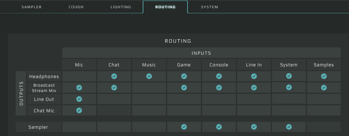Uncheck Game routing to Sampler
Image resolution: width=349 pixels, height=136 pixels.
tap(184, 127)
